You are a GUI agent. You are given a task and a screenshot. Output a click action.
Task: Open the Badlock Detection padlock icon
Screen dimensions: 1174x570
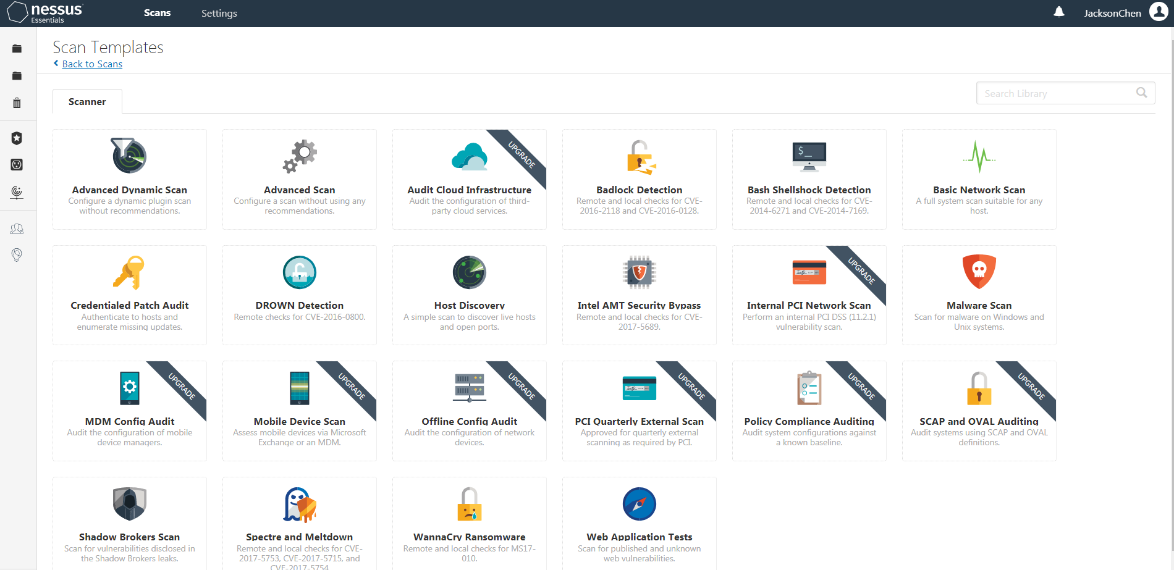tap(640, 157)
